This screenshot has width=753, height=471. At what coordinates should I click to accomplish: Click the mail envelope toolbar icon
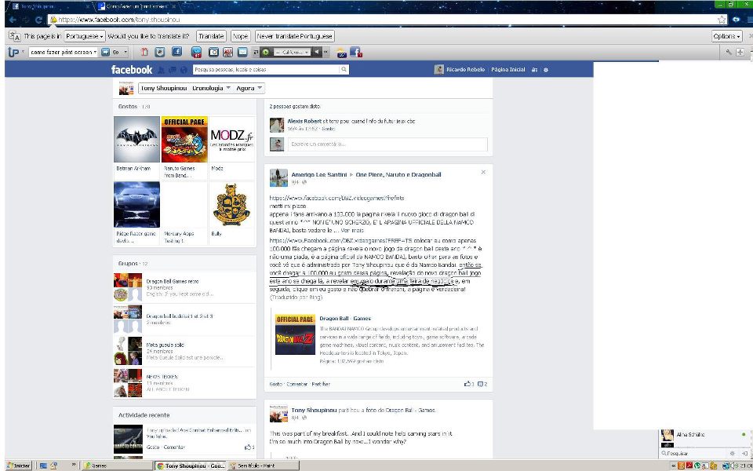243,52
